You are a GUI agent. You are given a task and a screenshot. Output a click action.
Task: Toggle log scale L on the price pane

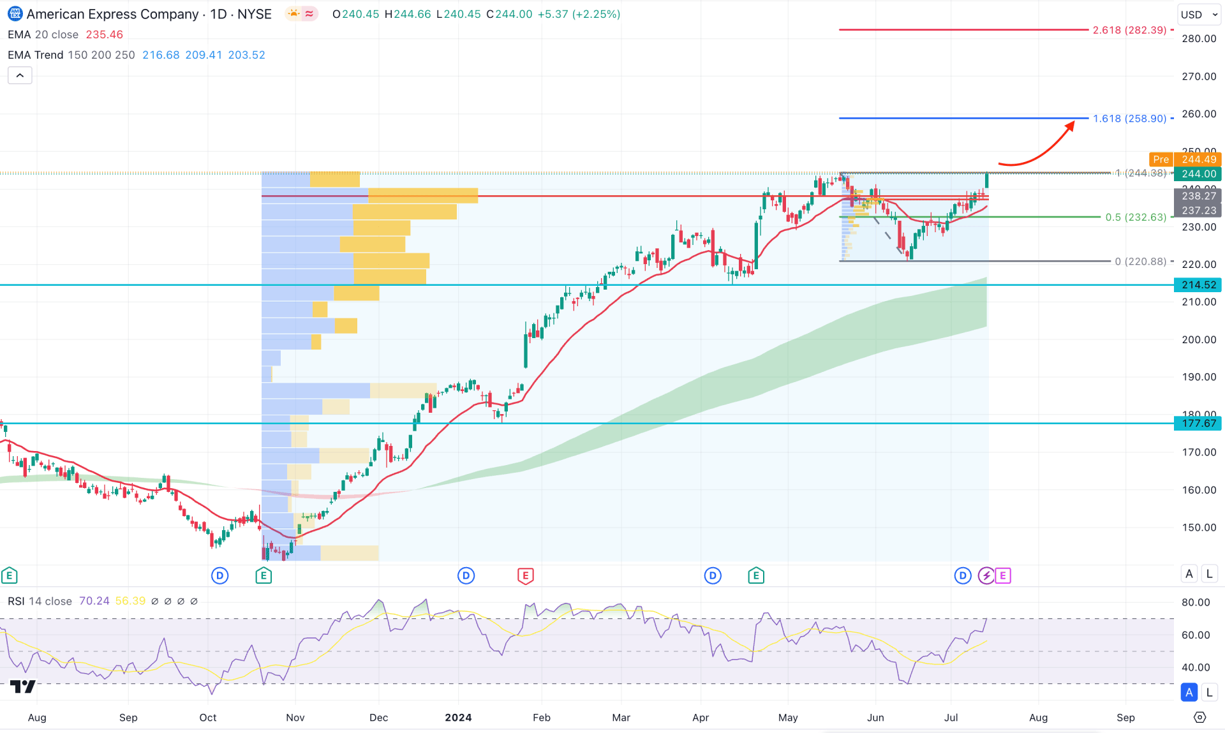click(x=1209, y=574)
